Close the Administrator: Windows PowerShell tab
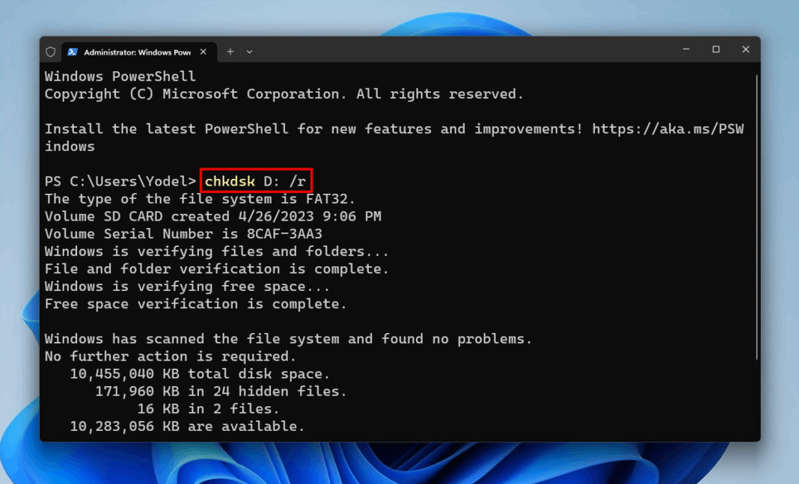The image size is (799, 484). click(203, 52)
